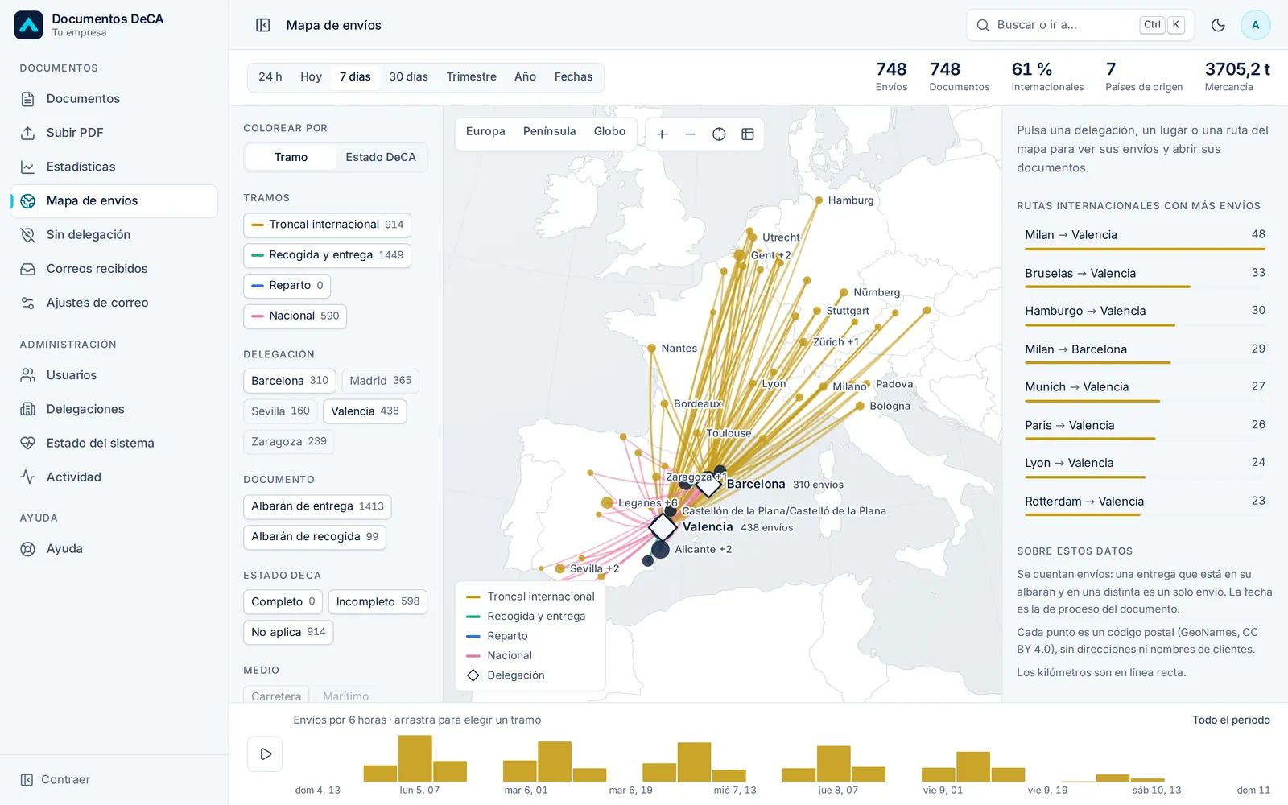Collapse sidebar panel icon beside page title

pyautogui.click(x=263, y=25)
